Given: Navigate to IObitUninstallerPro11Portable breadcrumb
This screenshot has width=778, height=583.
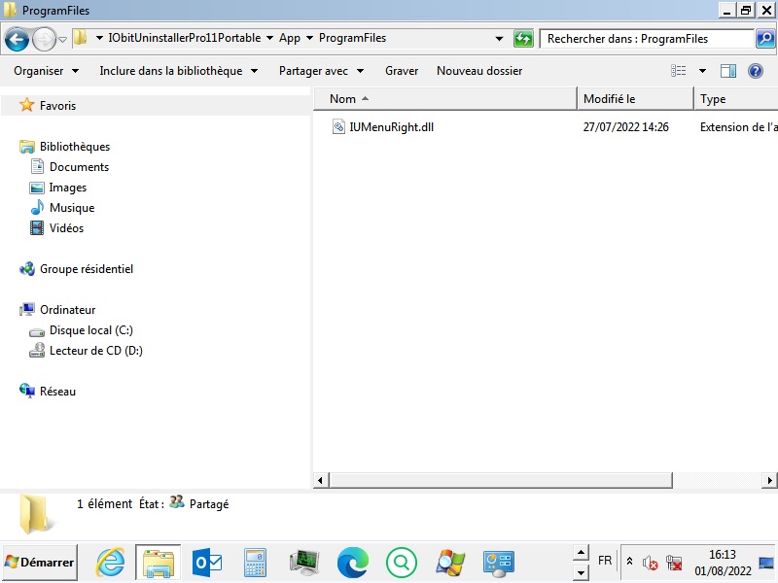Looking at the screenshot, I should pos(185,38).
